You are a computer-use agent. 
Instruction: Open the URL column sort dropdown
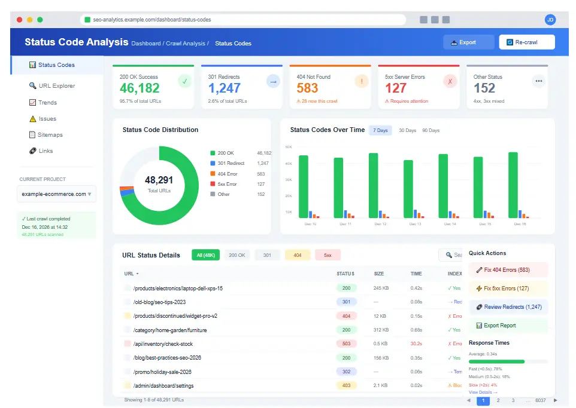[x=131, y=274]
